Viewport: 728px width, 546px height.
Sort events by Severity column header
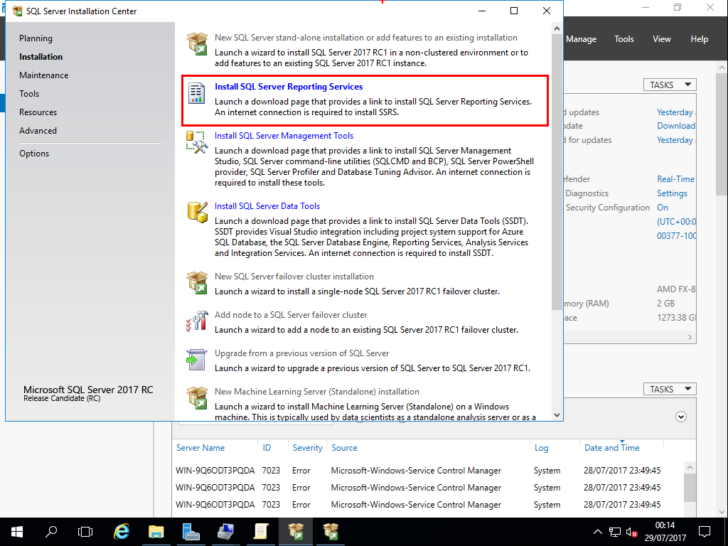[x=307, y=448]
